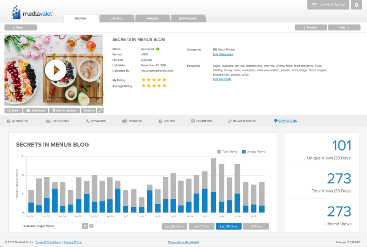Screen dimensions: 367x247
Task: Click the fullscreen expand icon
Action: pos(100,111)
